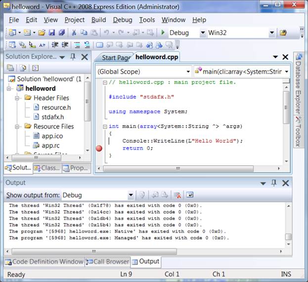Expand the Toolbox side tab

pos(298,132)
